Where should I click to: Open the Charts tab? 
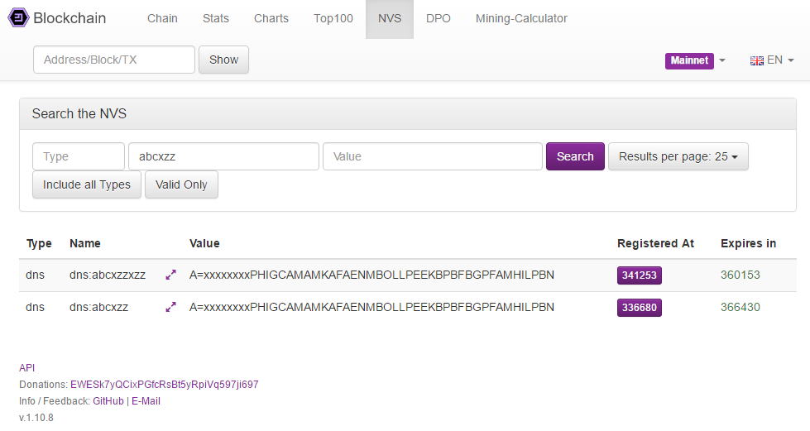(271, 18)
